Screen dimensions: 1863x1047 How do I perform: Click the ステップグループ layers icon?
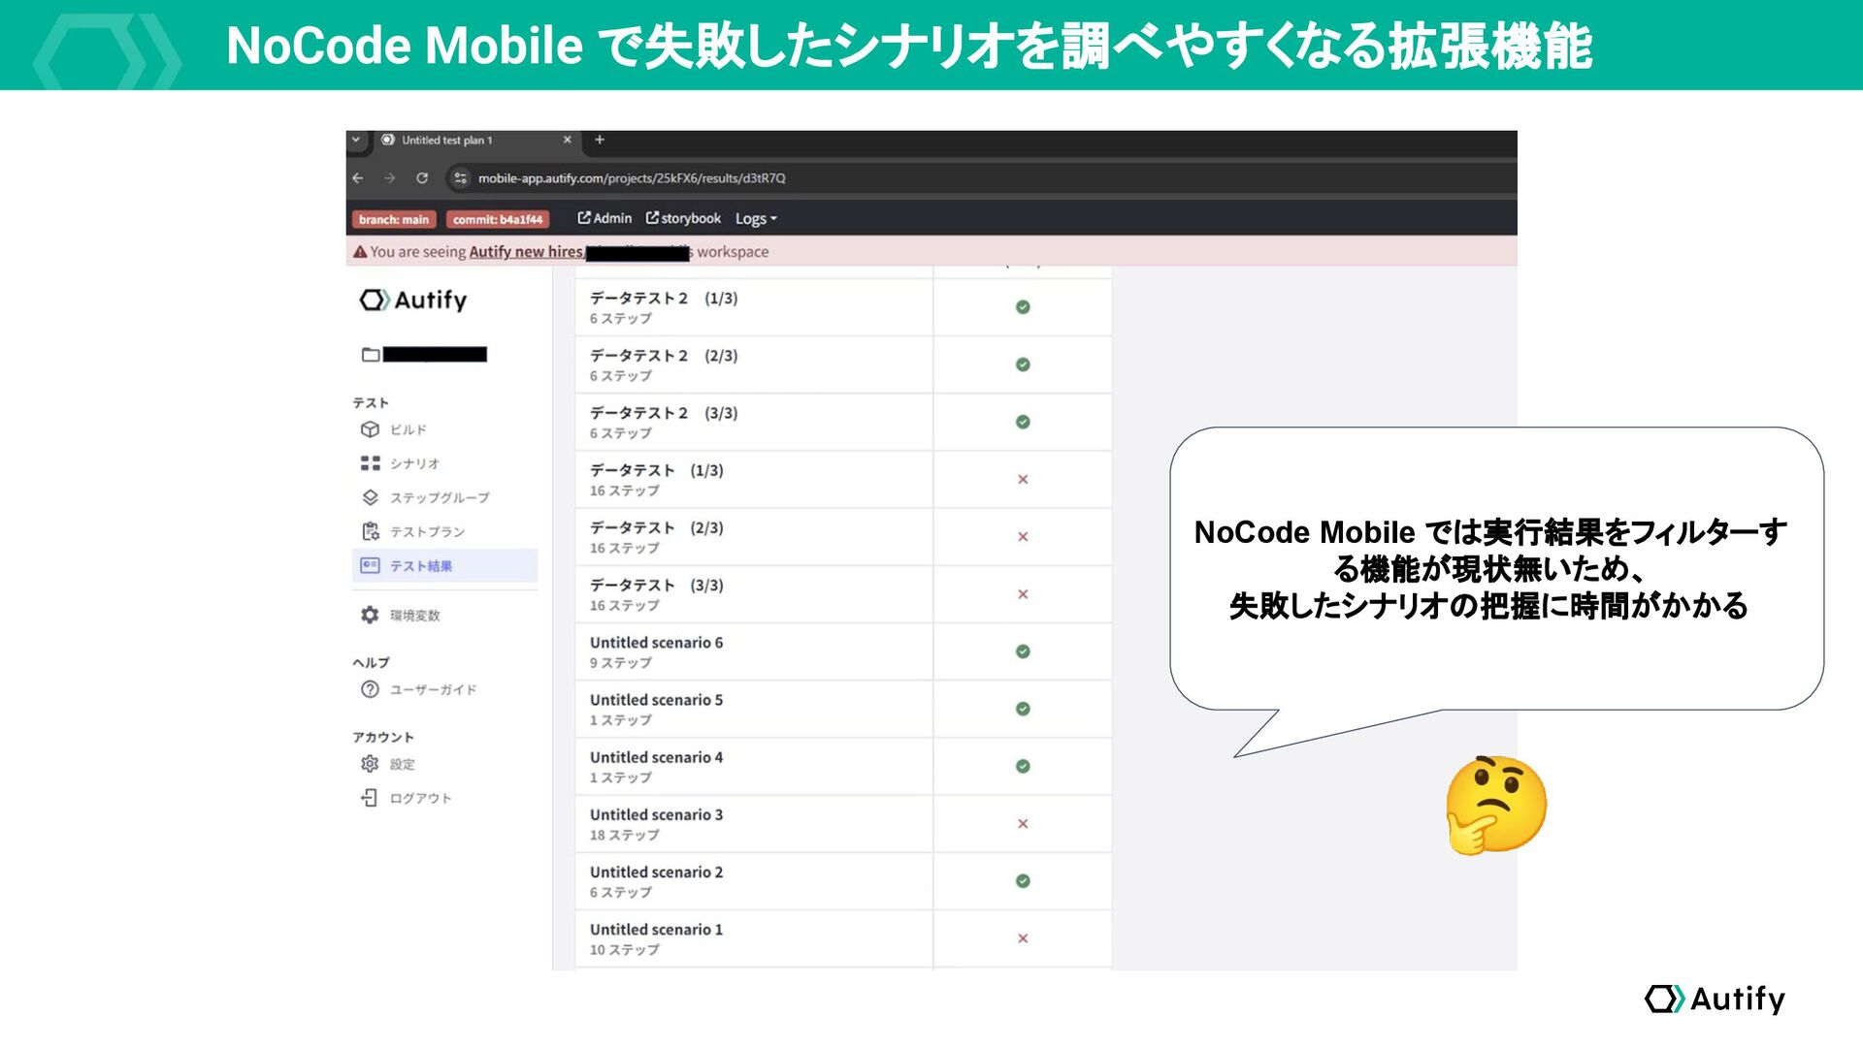point(370,497)
